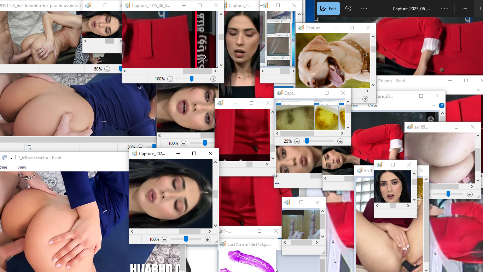
Task: Click the rotate icon beside Edit button
Action: (348, 9)
